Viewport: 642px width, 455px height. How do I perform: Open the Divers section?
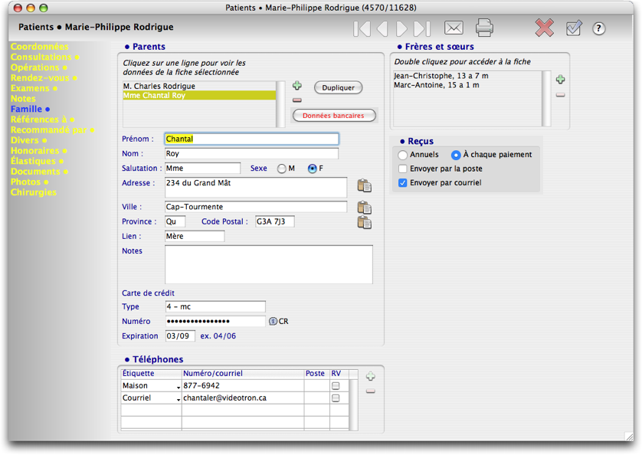point(28,140)
